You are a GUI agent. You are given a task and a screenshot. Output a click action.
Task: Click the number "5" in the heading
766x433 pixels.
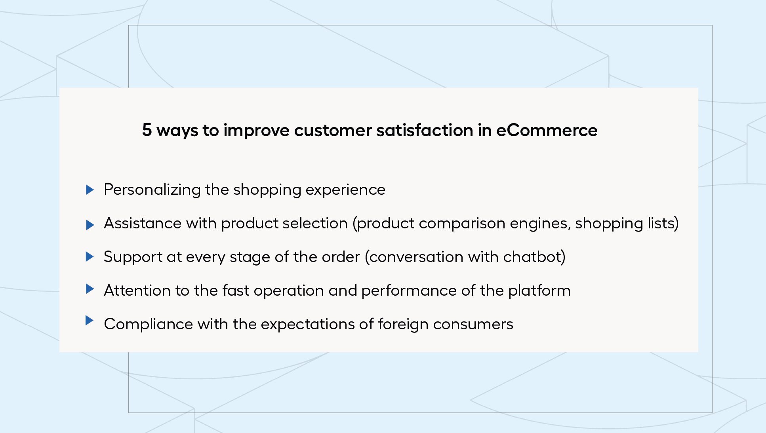click(x=147, y=130)
